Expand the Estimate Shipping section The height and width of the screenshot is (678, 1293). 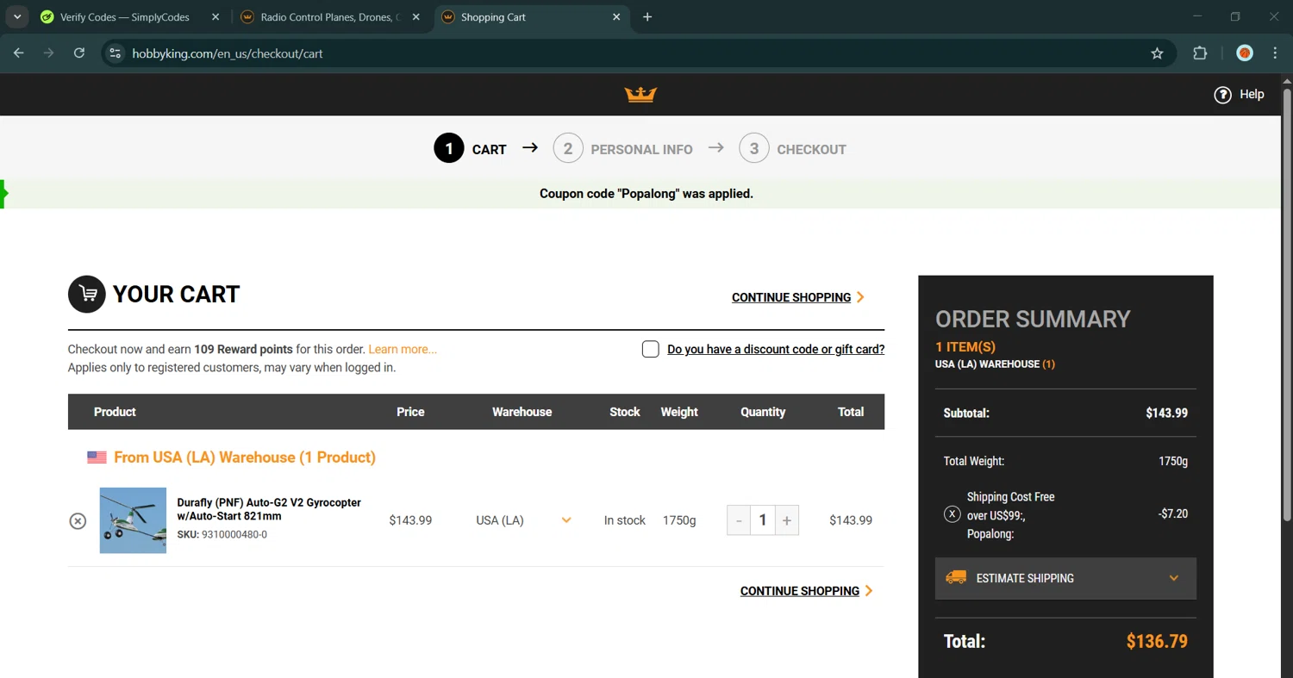click(1065, 578)
